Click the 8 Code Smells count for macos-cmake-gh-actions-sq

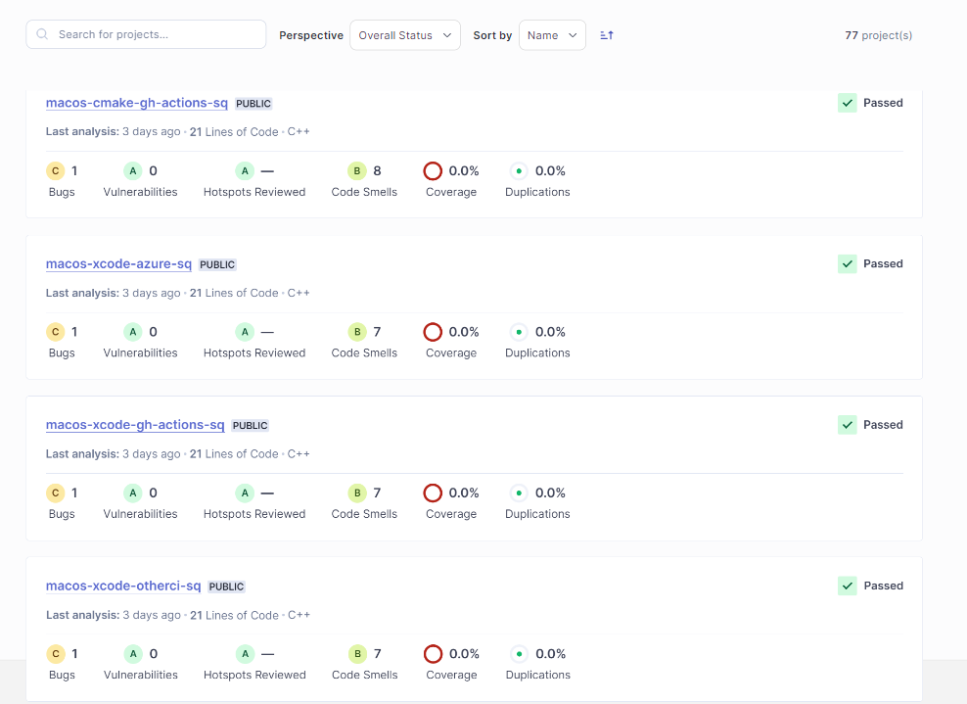[378, 171]
